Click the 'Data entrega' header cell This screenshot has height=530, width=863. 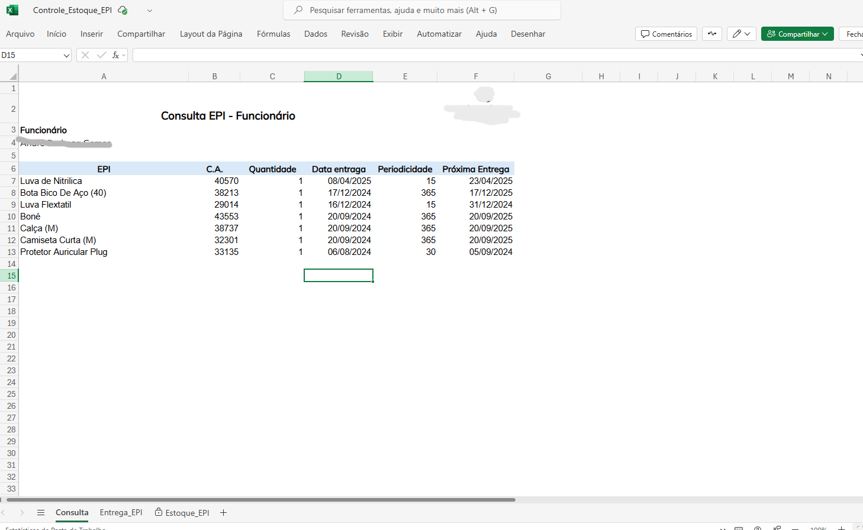pyautogui.click(x=339, y=169)
